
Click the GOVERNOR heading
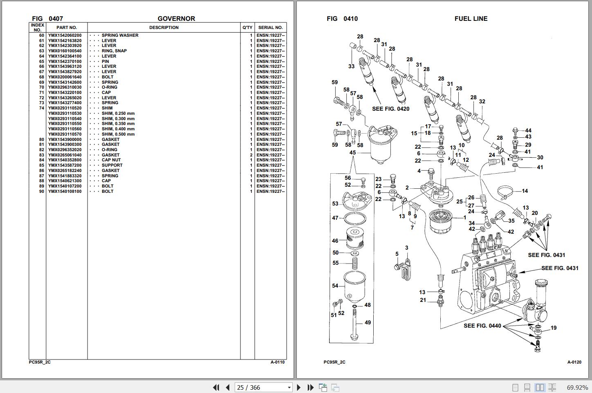pyautogui.click(x=176, y=19)
